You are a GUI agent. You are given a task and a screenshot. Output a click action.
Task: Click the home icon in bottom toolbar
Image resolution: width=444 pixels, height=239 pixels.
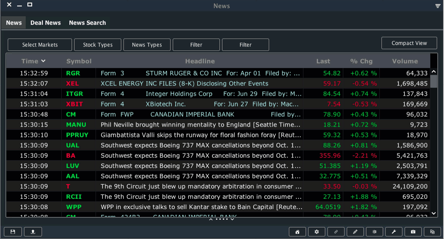pos(297,232)
